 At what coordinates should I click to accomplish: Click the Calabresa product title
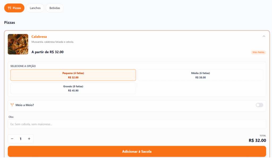coord(39,37)
